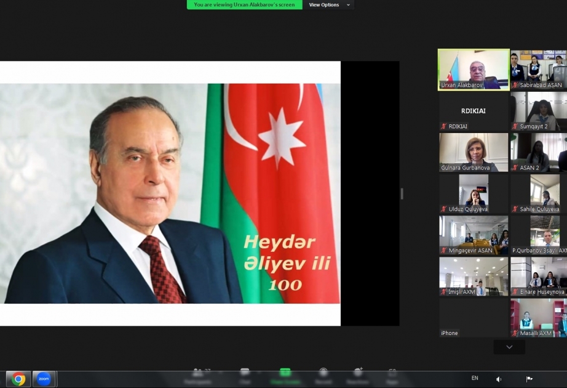Open the Participants panel from toolbar
Screen dimensions: 567x388
pos(198,376)
